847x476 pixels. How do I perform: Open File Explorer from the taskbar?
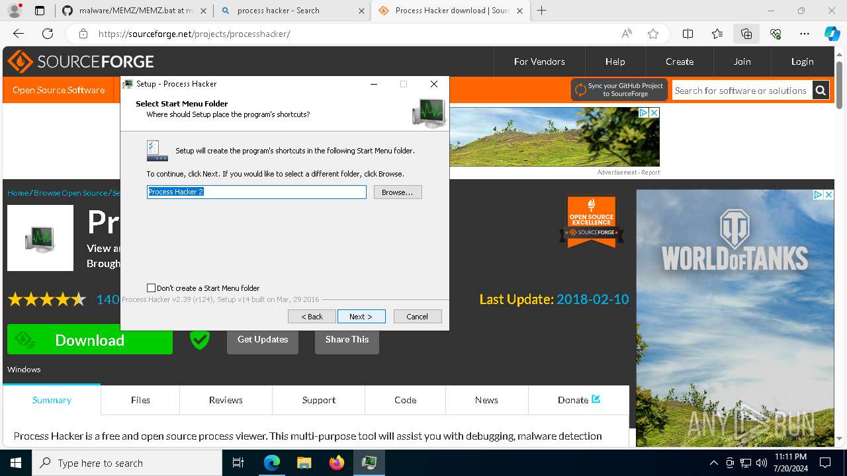click(x=304, y=463)
